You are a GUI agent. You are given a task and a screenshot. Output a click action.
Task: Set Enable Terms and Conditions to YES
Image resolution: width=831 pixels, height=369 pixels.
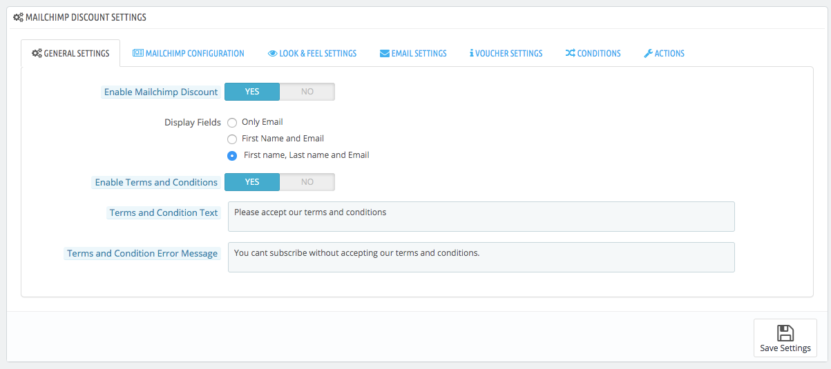(x=252, y=182)
